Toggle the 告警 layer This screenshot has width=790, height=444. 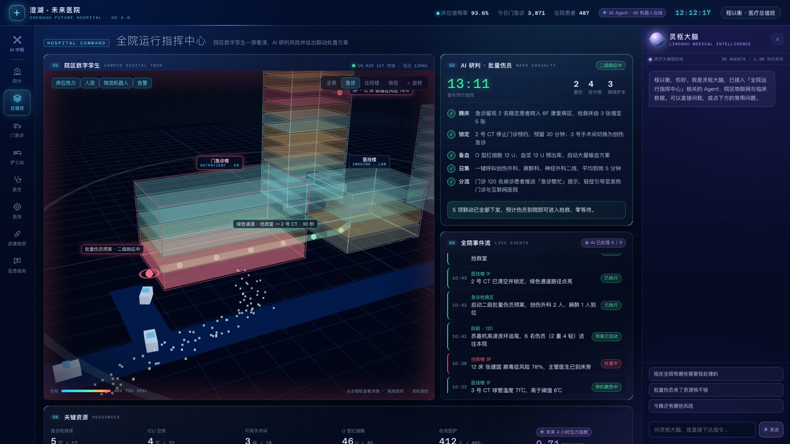(142, 83)
